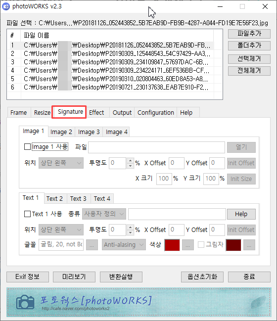Select the Text 1 sub-tab
Image resolution: width=277 pixels, height=321 pixels.
pyautogui.click(x=31, y=198)
